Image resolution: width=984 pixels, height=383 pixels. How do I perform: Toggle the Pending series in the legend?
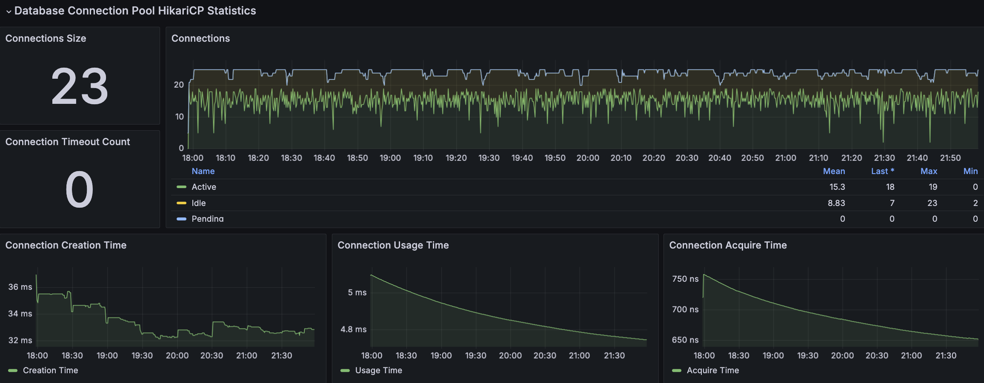coord(208,219)
